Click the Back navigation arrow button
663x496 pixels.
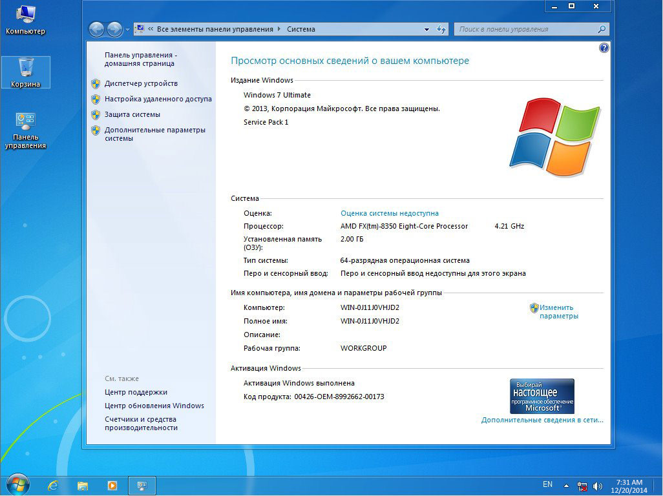[97, 29]
